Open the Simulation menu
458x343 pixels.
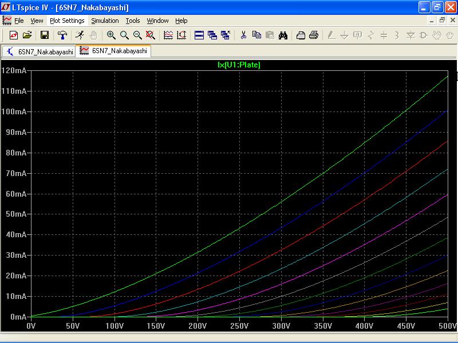pyautogui.click(x=105, y=21)
